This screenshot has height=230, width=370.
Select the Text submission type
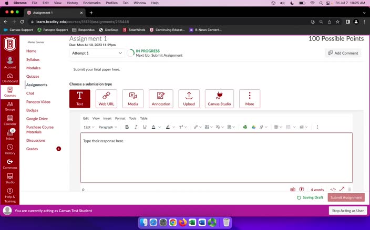(80, 99)
